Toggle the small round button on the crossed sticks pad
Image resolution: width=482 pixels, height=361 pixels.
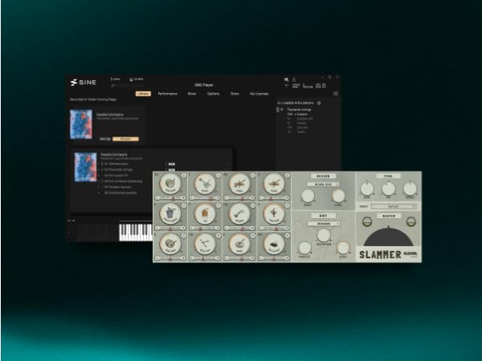219,235
